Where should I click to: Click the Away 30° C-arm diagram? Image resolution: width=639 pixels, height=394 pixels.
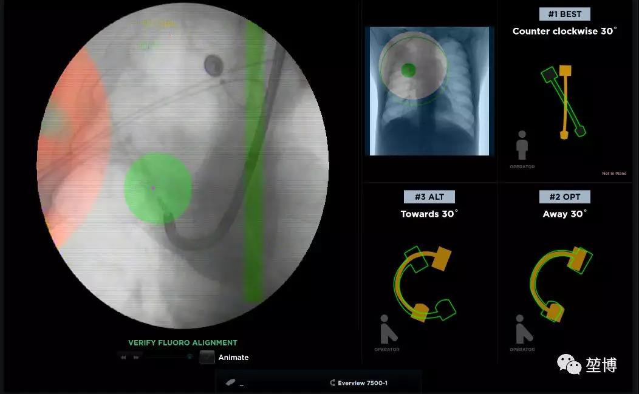pos(559,282)
